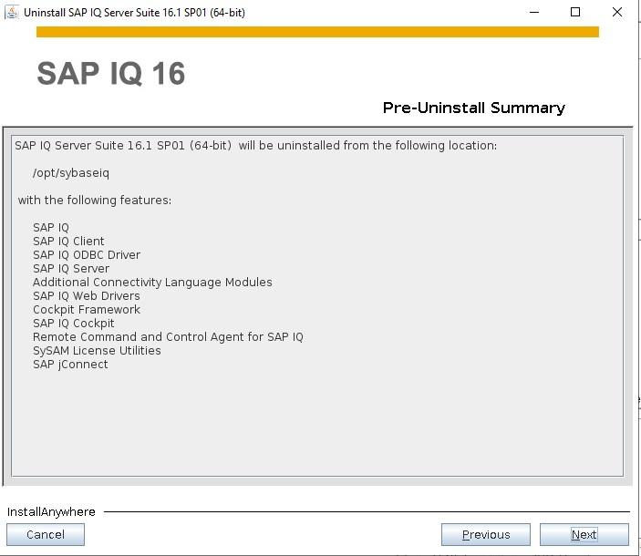Click the SAP IQ Cockpit line

pyautogui.click(x=73, y=324)
